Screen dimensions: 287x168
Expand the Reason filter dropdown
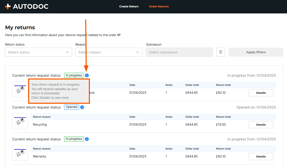pyautogui.click(x=109, y=52)
